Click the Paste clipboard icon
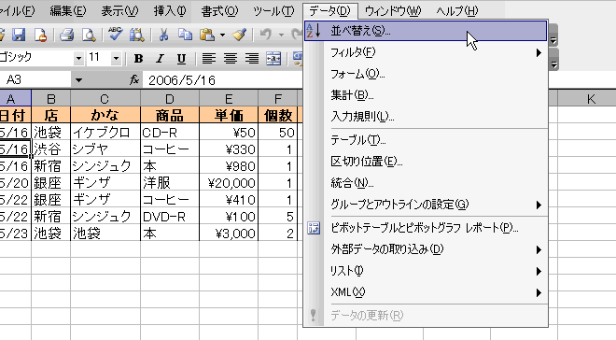Image resolution: width=616 pixels, height=340 pixels. [207, 35]
